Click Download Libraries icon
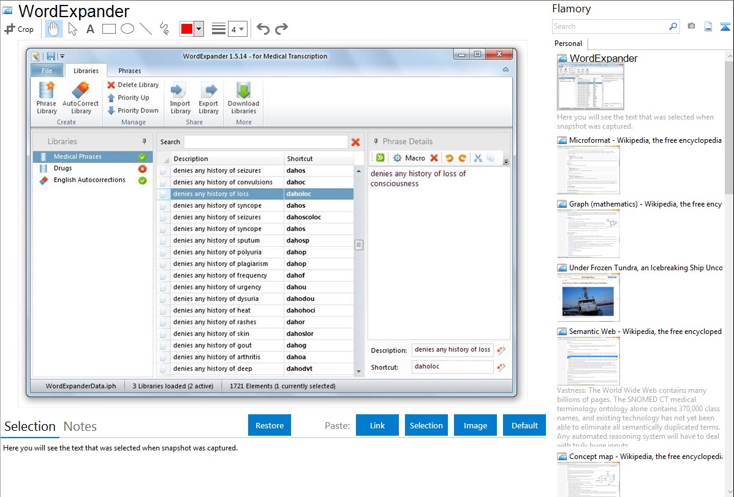 pos(243,98)
